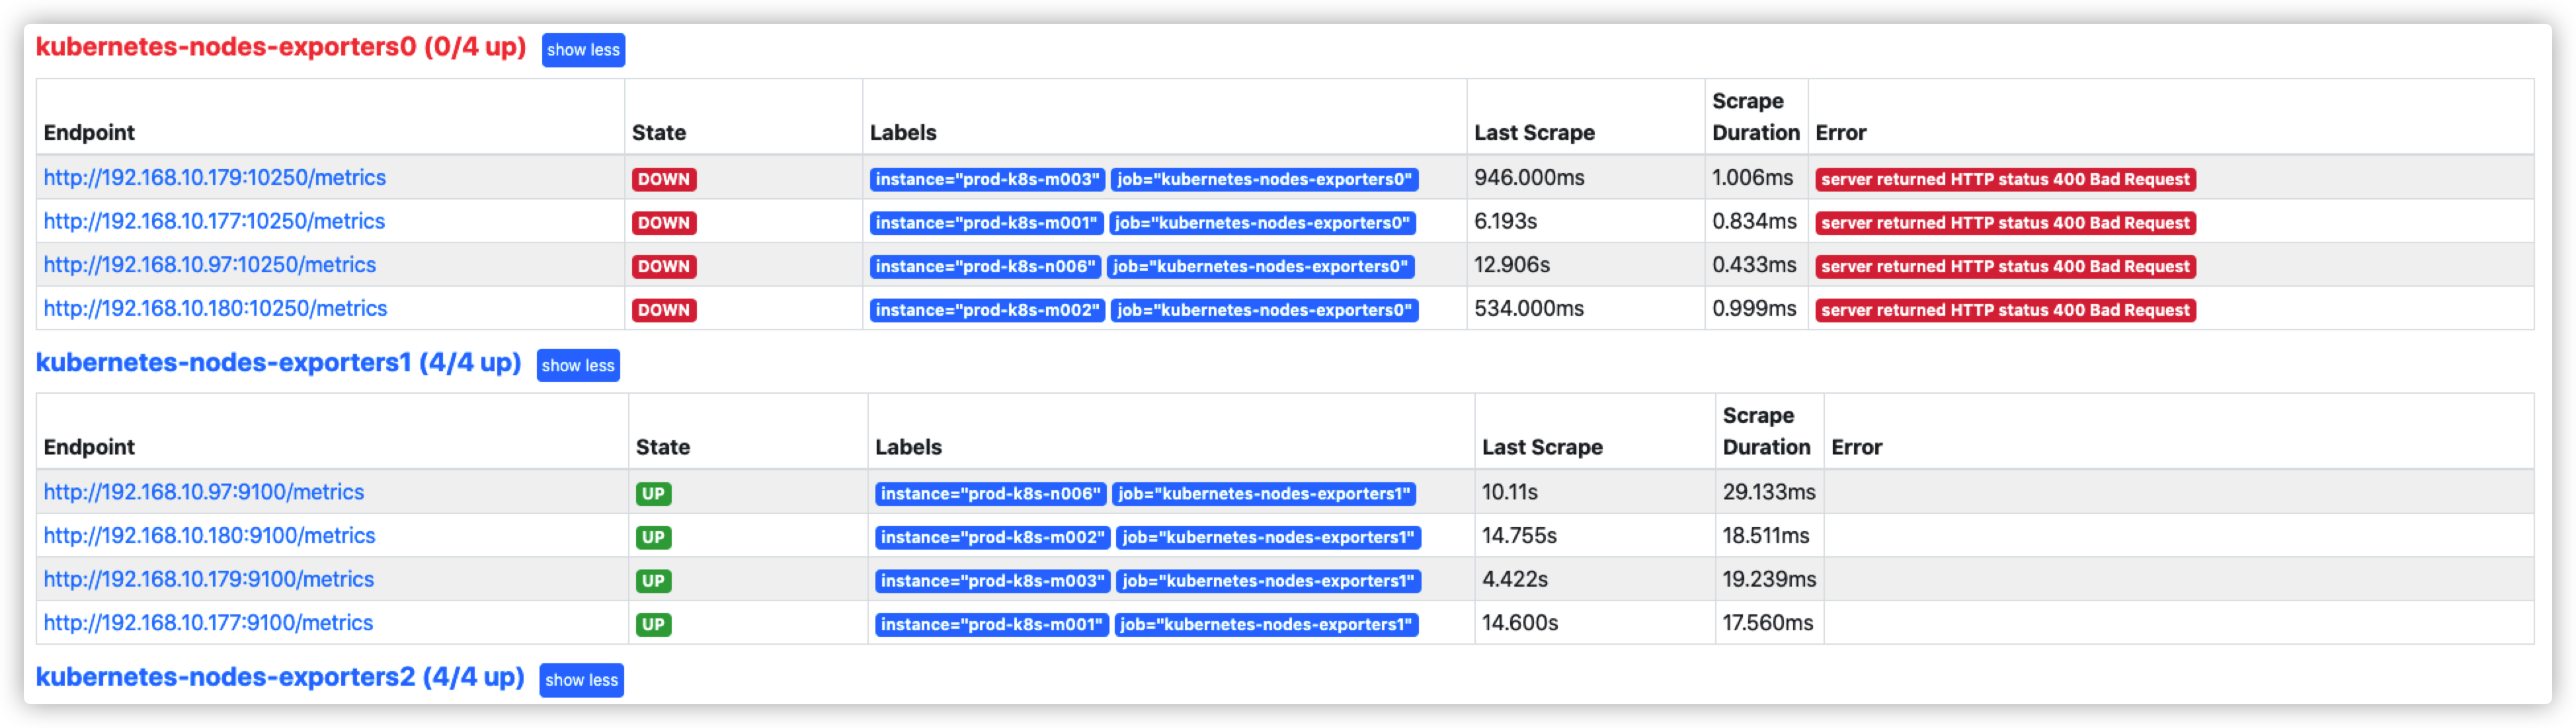The height and width of the screenshot is (728, 2576).
Task: Collapse kubernetes-nodes-exporters0 with show less
Action: coord(583,50)
